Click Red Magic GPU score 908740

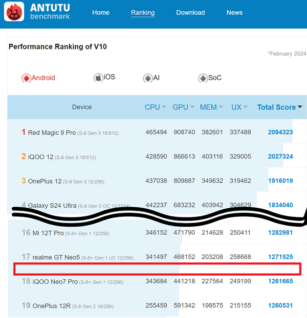(x=184, y=132)
